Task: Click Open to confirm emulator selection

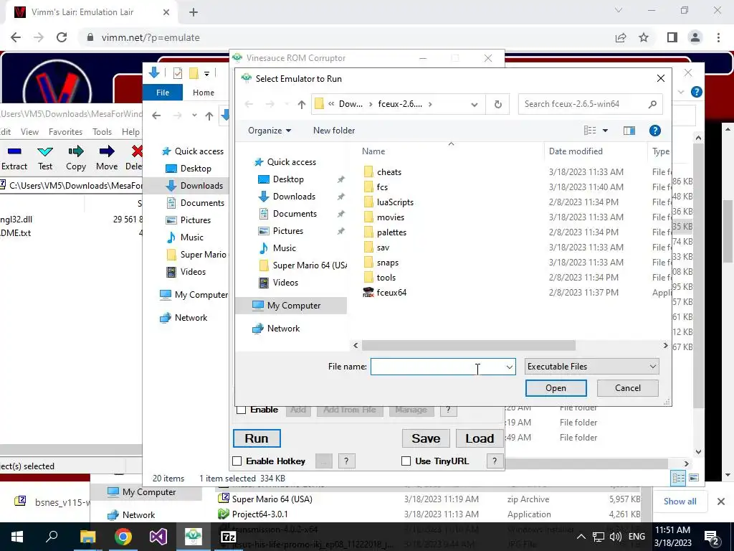Action: (556, 388)
